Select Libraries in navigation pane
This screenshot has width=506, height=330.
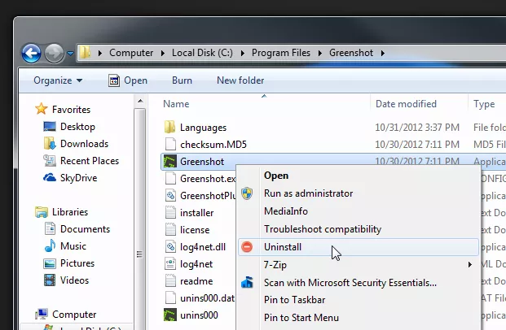click(x=70, y=212)
